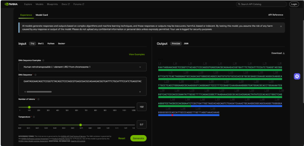The height and width of the screenshot is (146, 304).
Task: Click the Forums external link icon
Action: pyautogui.click(x=83, y=4)
